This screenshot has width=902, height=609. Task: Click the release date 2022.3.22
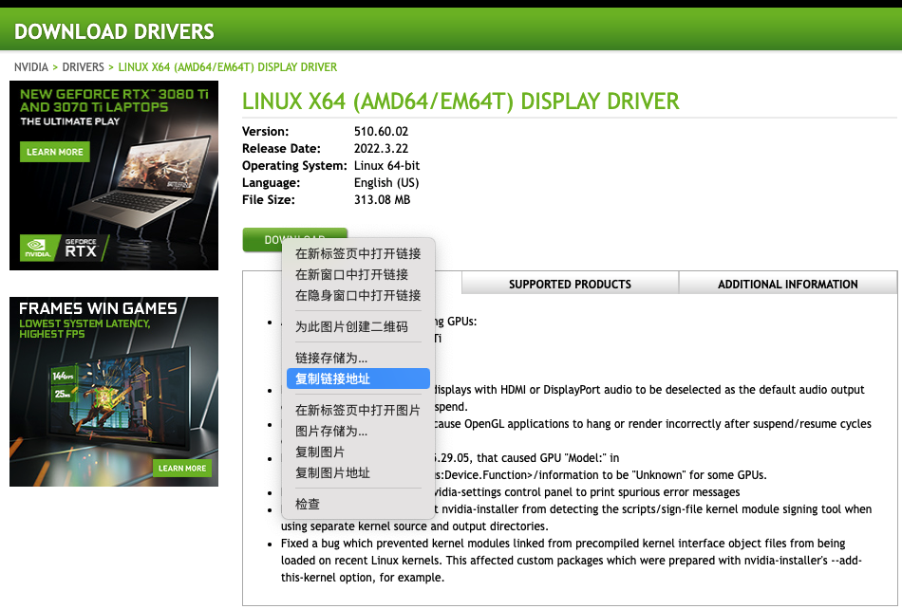[381, 148]
